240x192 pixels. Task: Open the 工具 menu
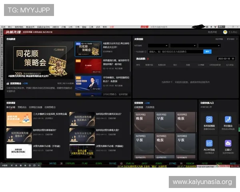point(91,27)
